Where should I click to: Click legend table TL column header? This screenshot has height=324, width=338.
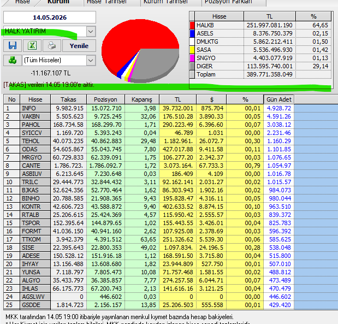[x=269, y=16]
